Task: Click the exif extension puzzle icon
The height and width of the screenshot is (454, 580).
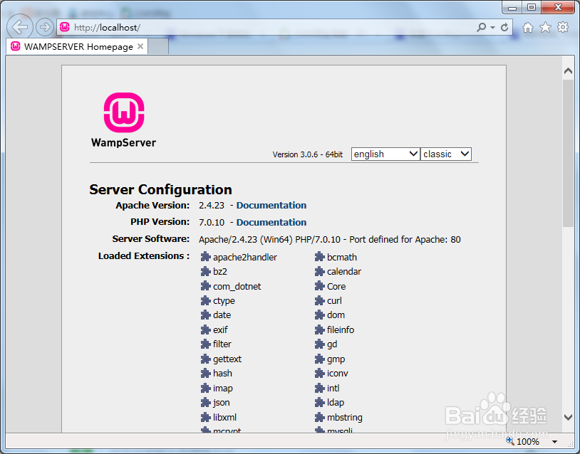Action: pos(206,329)
